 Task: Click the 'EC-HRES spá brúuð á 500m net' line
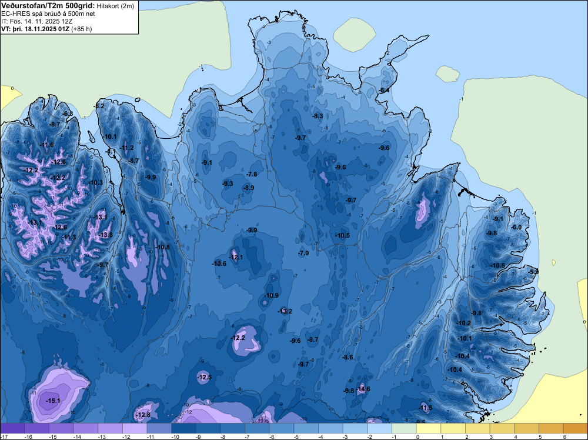pyautogui.click(x=48, y=14)
